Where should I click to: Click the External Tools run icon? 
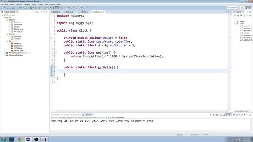pos(31,8)
